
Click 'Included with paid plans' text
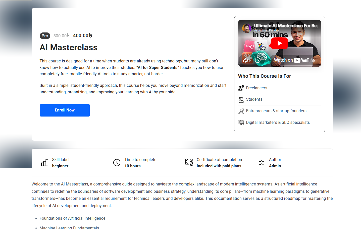219,166
